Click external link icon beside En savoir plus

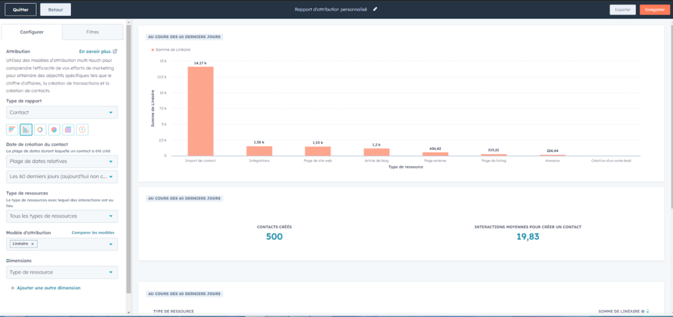coord(115,51)
